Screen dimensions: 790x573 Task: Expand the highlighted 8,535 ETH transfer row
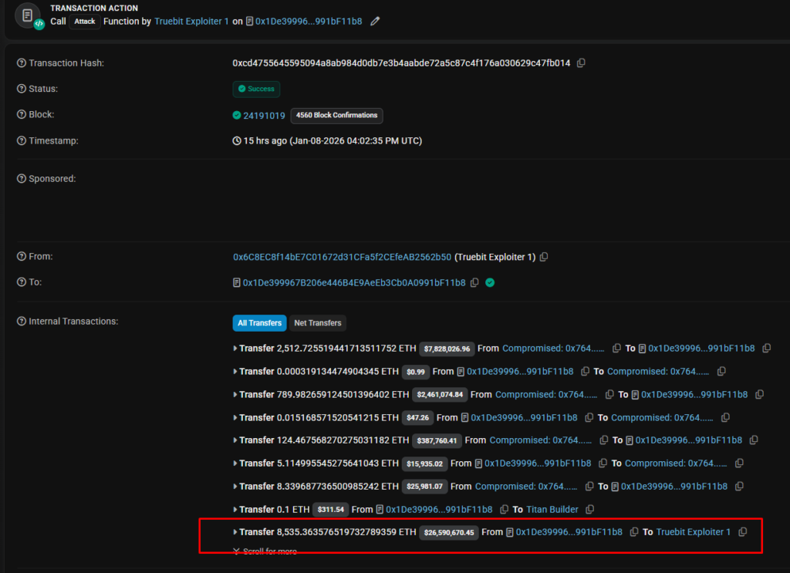pyautogui.click(x=237, y=531)
